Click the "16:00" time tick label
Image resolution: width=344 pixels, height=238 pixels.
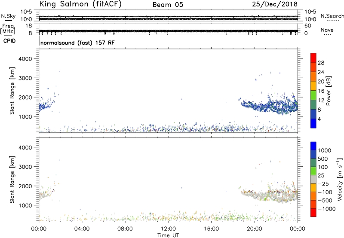pos(211,229)
